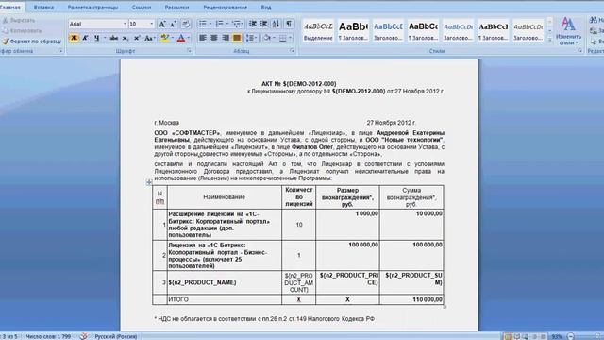
Task: Toggle bold formatting (Ж)
Action: click(x=74, y=38)
